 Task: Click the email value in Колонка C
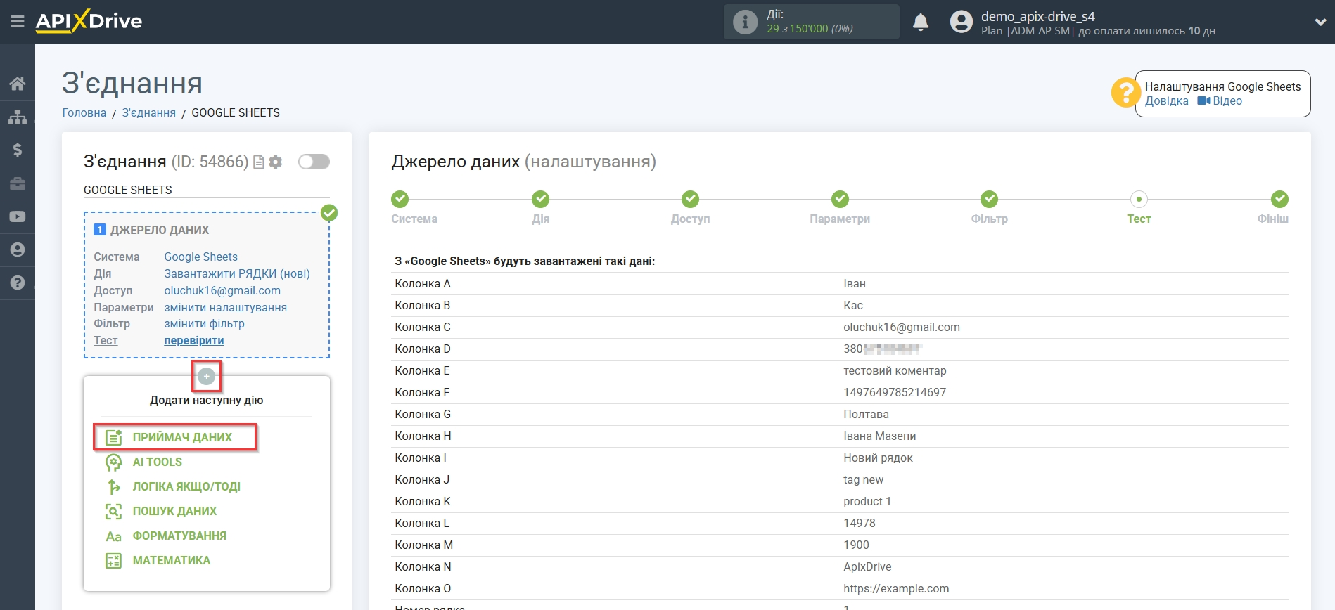pyautogui.click(x=902, y=327)
